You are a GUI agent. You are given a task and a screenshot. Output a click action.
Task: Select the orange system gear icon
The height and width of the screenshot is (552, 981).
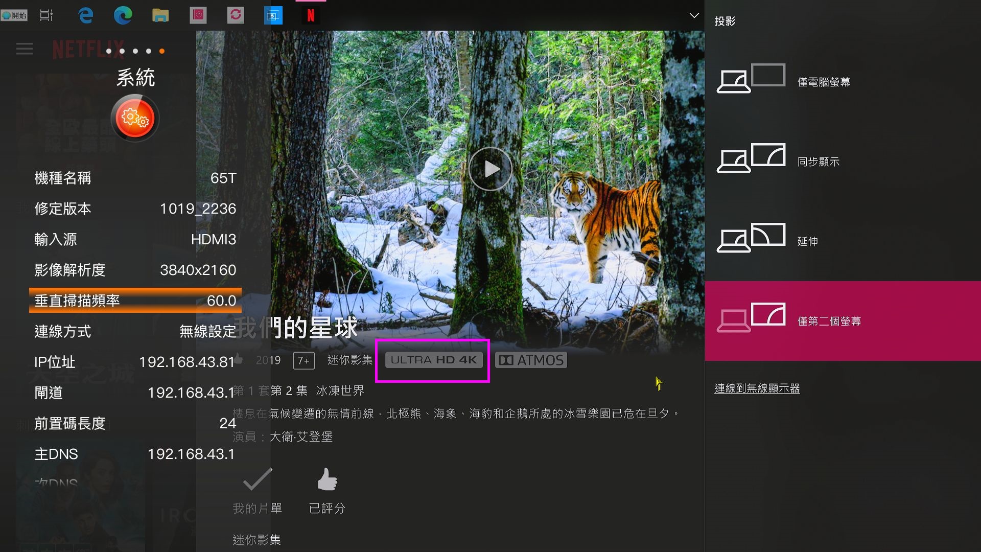pyautogui.click(x=135, y=118)
